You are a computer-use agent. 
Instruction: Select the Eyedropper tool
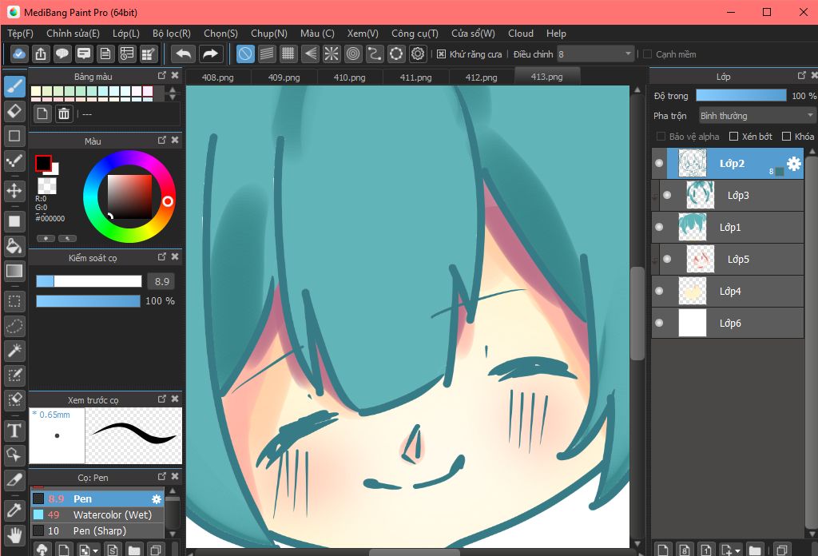click(x=14, y=510)
